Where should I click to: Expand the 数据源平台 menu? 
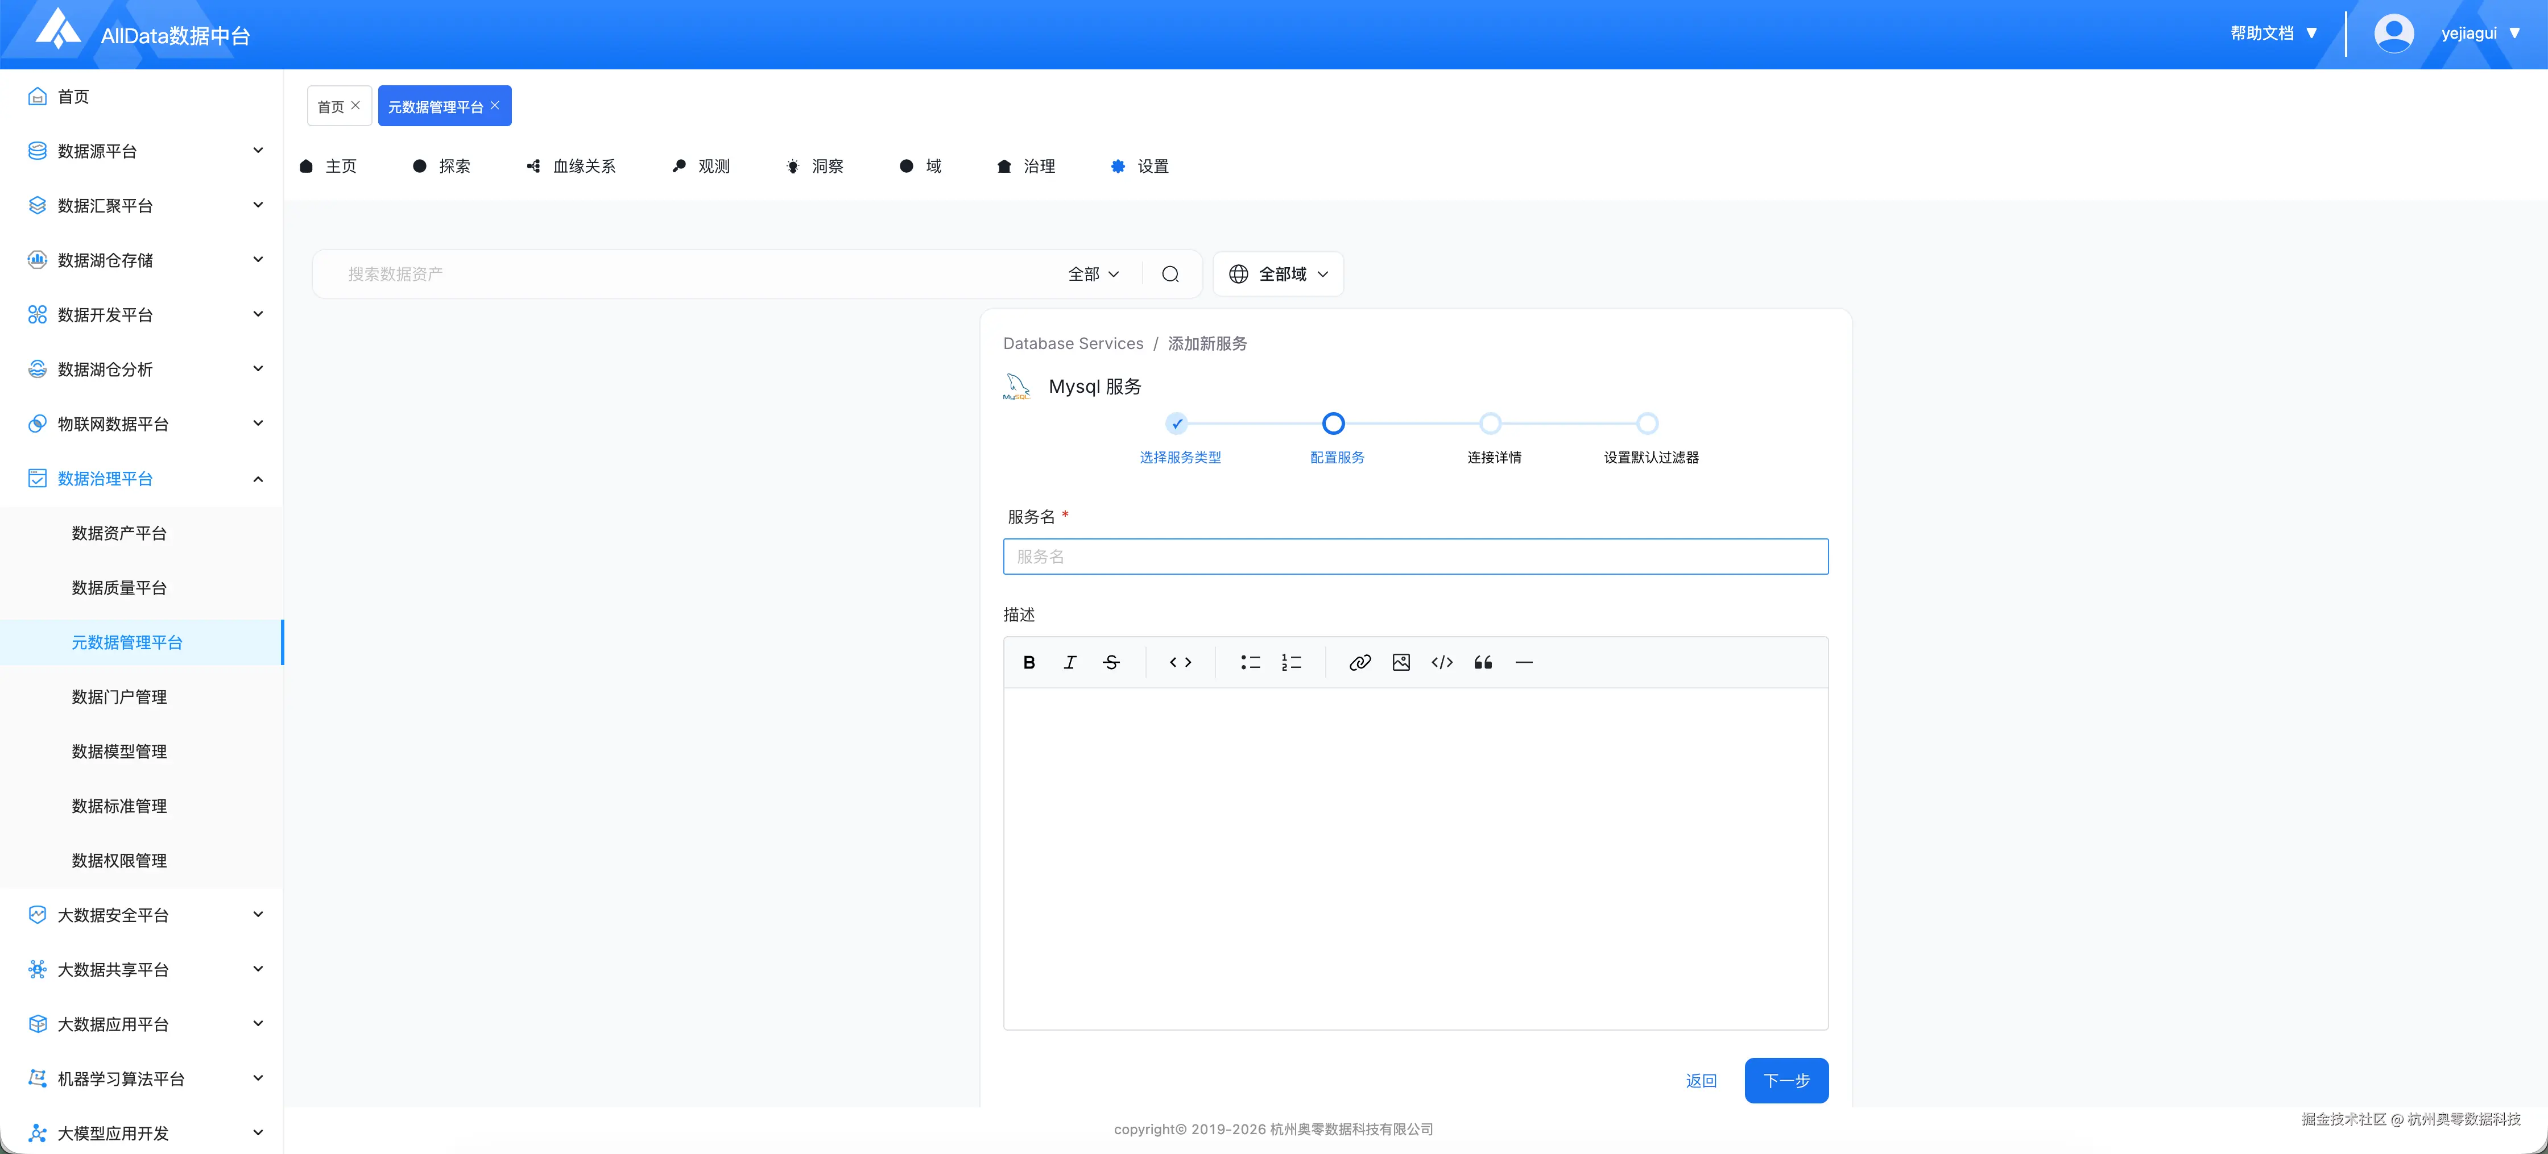tap(258, 150)
